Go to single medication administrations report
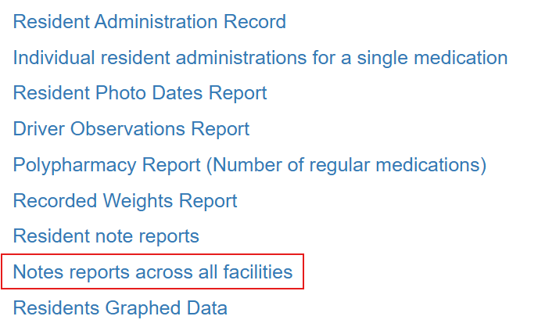Image resolution: width=556 pixels, height=327 pixels. 260,57
